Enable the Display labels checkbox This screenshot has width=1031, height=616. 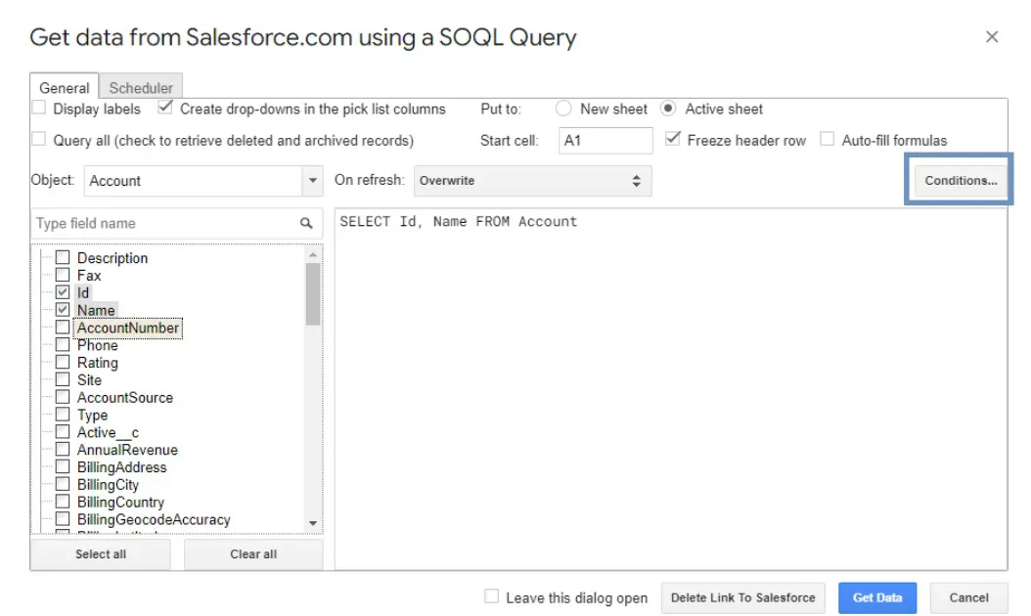point(38,109)
